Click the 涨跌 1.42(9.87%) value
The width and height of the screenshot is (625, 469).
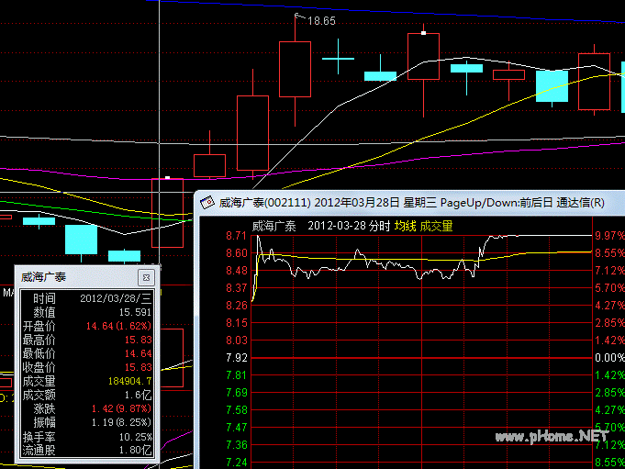coord(121,408)
